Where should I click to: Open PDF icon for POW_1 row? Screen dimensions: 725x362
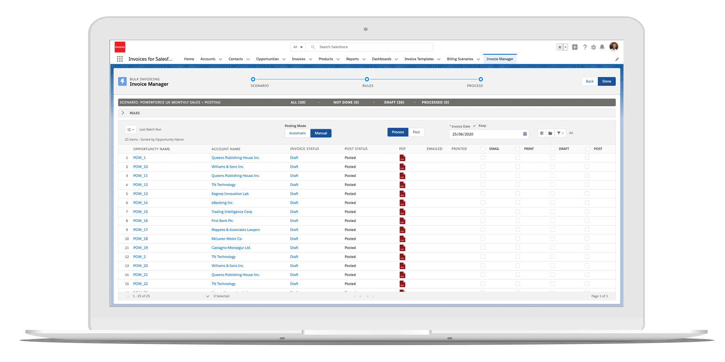point(402,158)
